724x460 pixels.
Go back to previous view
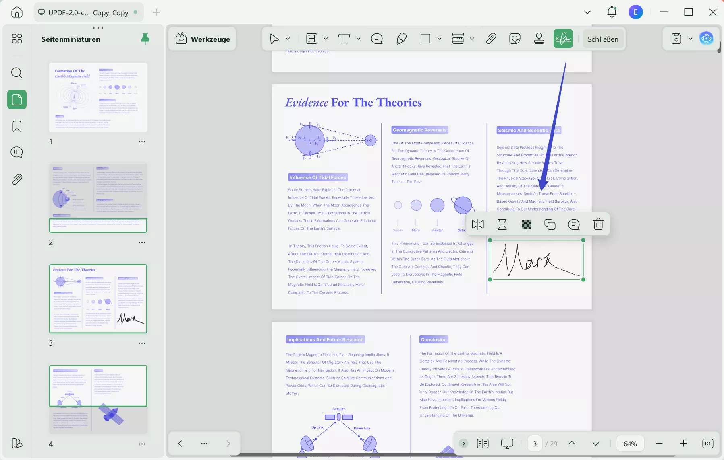[x=180, y=443]
